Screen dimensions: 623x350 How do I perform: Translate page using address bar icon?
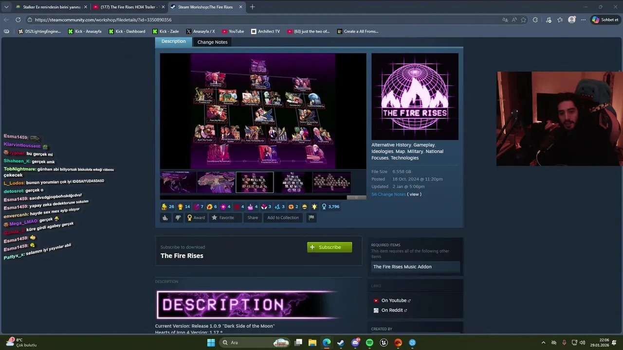pyautogui.click(x=505, y=20)
